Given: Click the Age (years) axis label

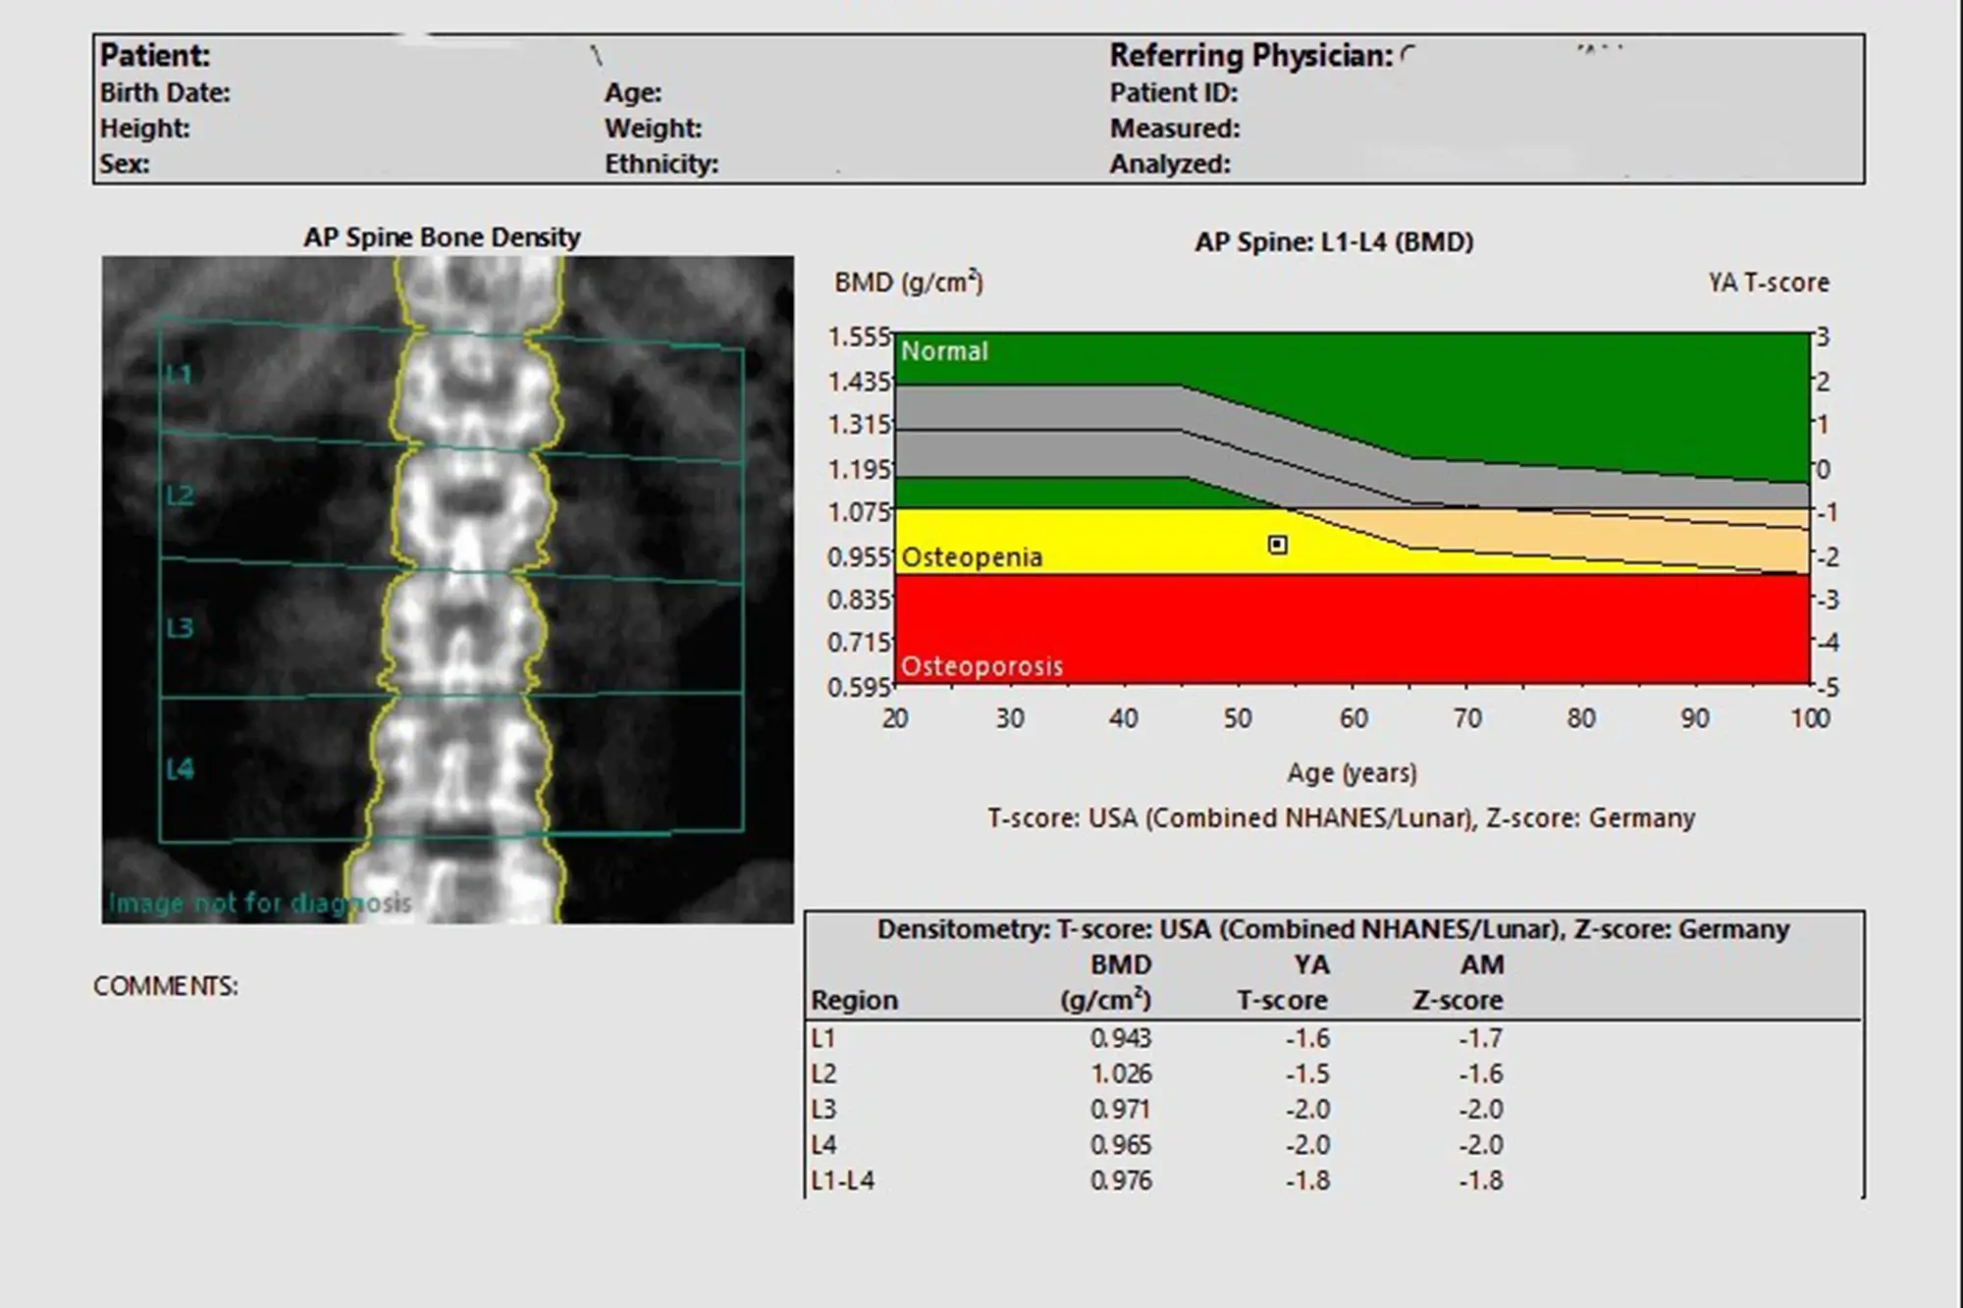Looking at the screenshot, I should point(1352,773).
